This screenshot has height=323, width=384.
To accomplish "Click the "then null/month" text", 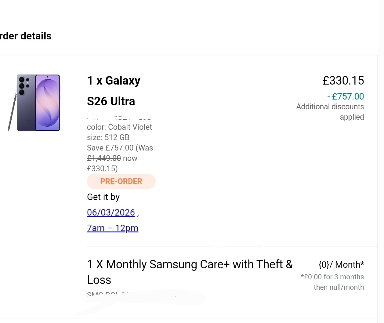I will tap(339, 287).
